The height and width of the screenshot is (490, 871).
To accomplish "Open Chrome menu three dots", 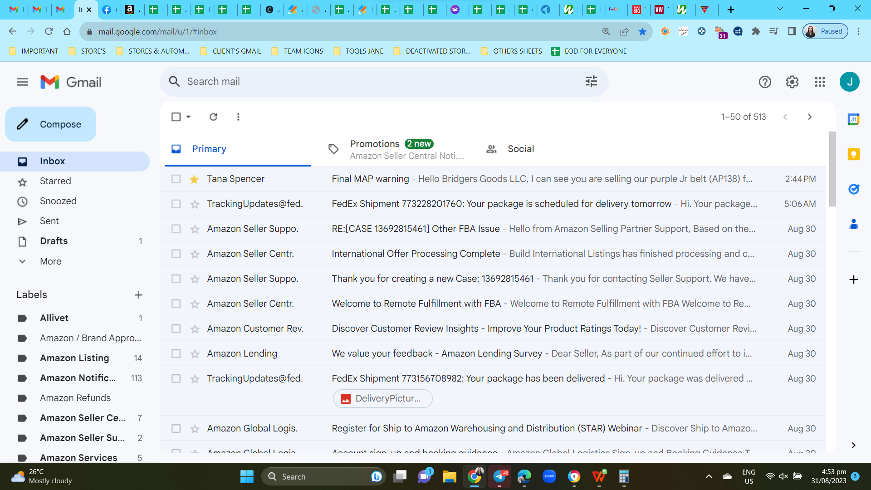I will click(858, 31).
